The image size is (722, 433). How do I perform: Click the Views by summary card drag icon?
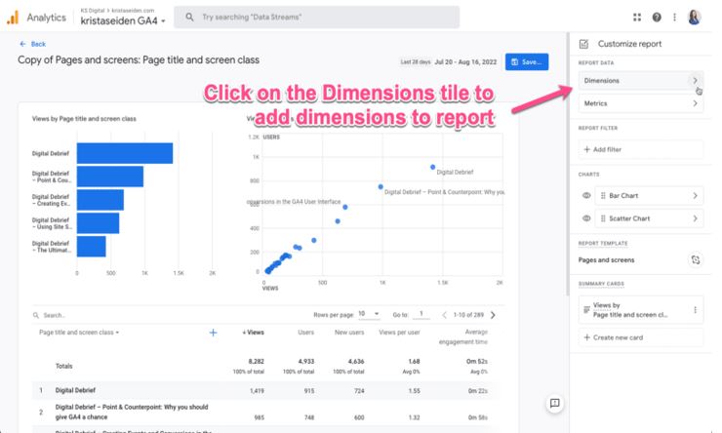(x=586, y=310)
